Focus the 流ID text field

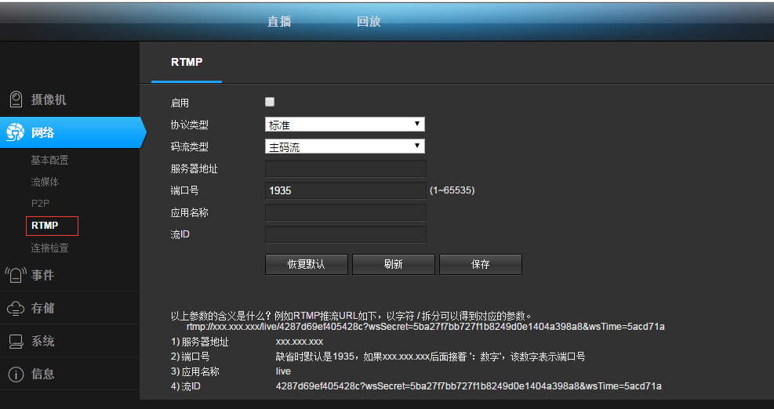point(345,234)
